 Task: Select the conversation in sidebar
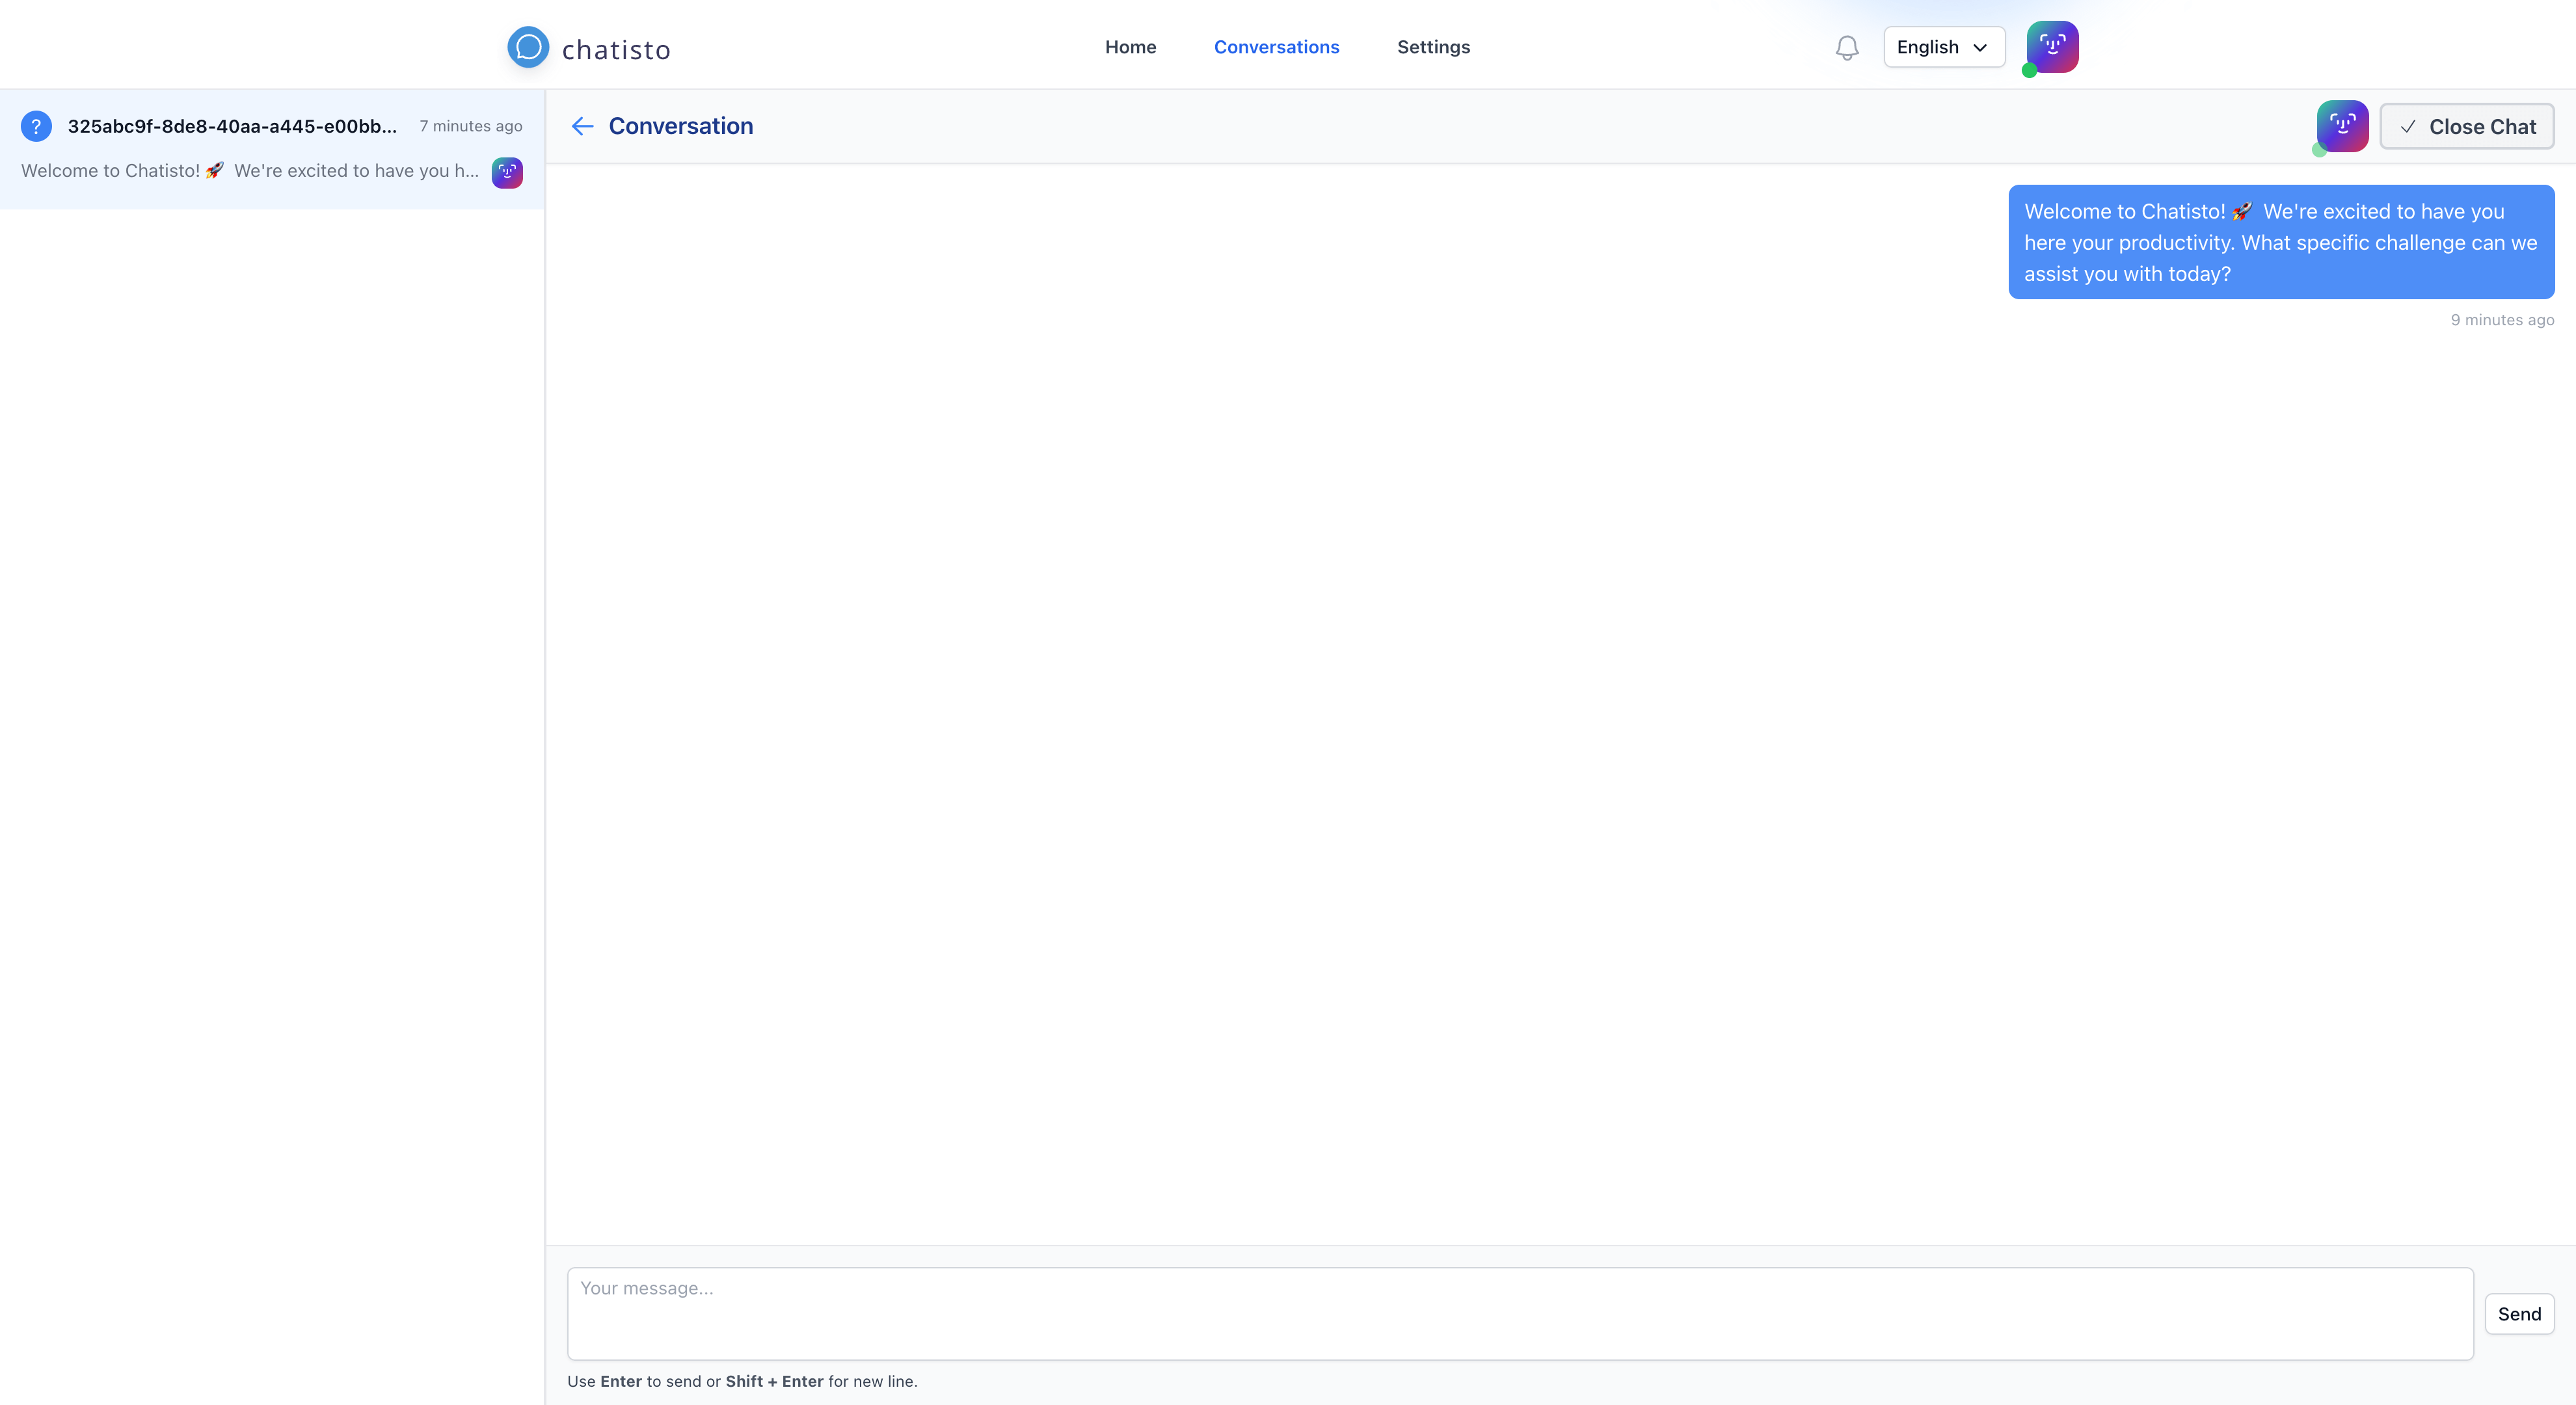point(272,147)
